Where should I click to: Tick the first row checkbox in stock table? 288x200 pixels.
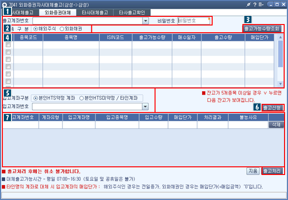[8, 45]
